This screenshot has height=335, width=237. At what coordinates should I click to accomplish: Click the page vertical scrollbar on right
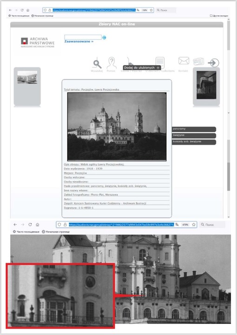[x=229, y=118]
